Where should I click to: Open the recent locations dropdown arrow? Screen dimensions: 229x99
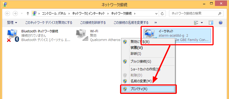coord(22,14)
